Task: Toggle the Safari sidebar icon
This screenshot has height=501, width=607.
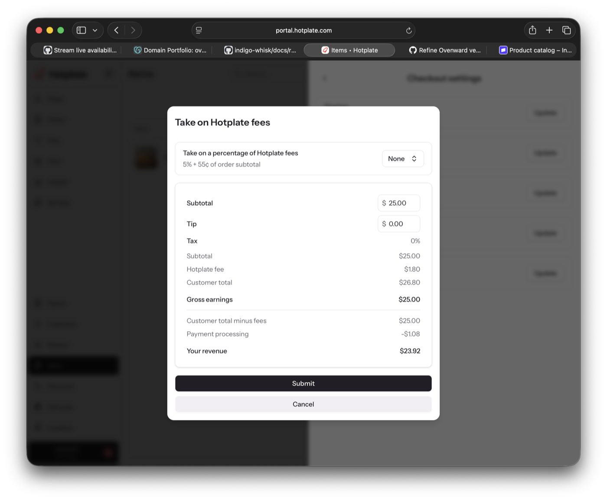Action: pos(81,30)
